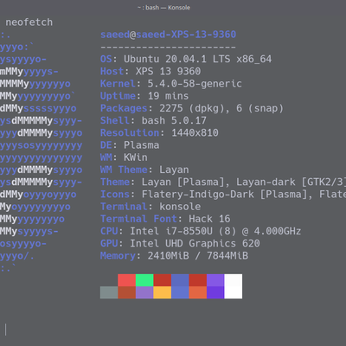This screenshot has height=346, width=346.
Task: Click the blue block between yellow and orange
Action: (180, 292)
